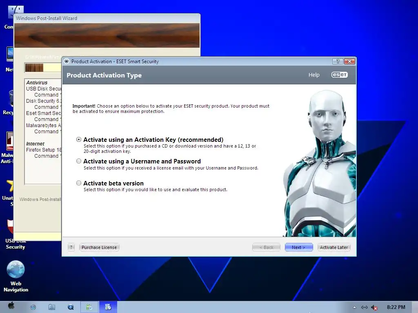The width and height of the screenshot is (418, 313).
Task: Click the Purchase License button
Action: pos(99,247)
